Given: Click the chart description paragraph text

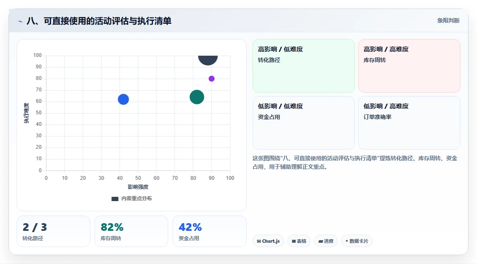Looking at the screenshot, I should coord(355,162).
